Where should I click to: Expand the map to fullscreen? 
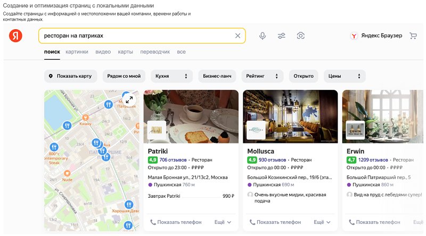[129, 99]
